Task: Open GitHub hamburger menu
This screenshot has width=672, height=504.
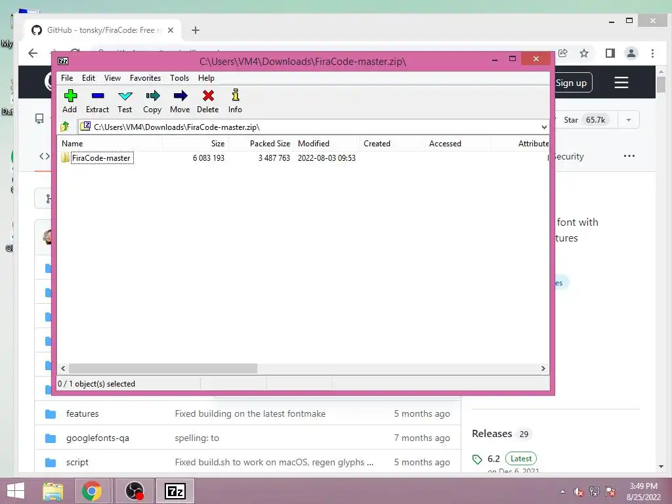Action: 621,82
